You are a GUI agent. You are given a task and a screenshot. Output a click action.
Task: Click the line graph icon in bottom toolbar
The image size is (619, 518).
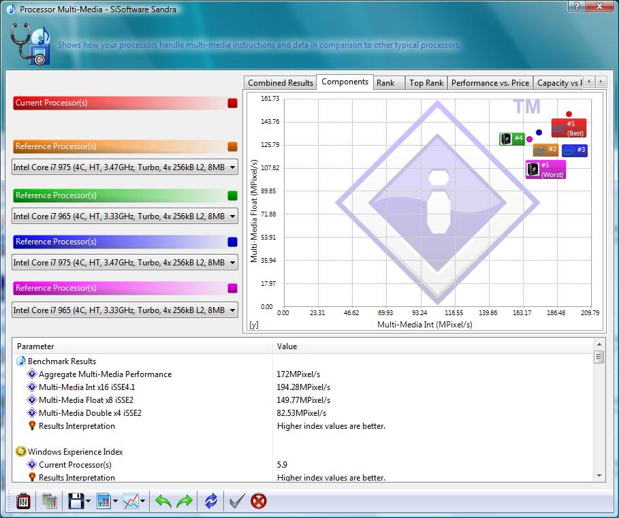(x=130, y=502)
